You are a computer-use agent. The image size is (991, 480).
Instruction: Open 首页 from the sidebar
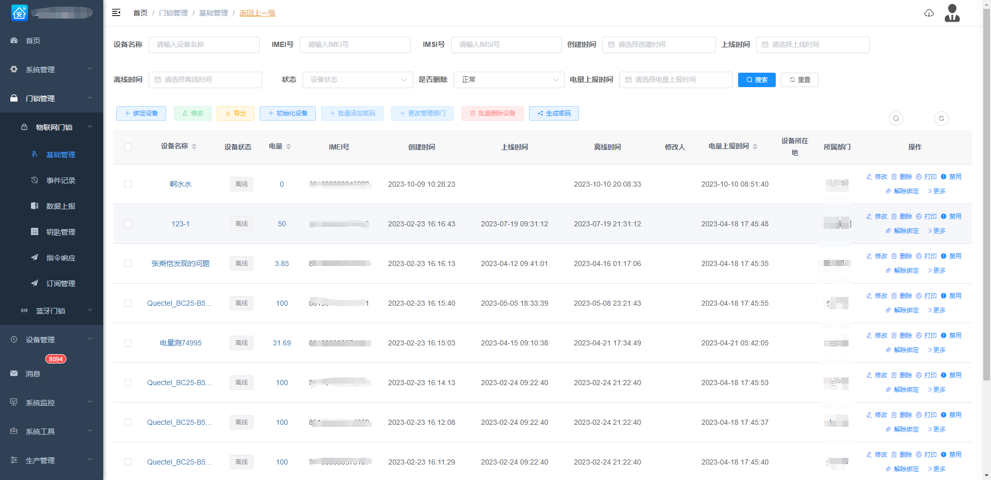tap(52, 41)
